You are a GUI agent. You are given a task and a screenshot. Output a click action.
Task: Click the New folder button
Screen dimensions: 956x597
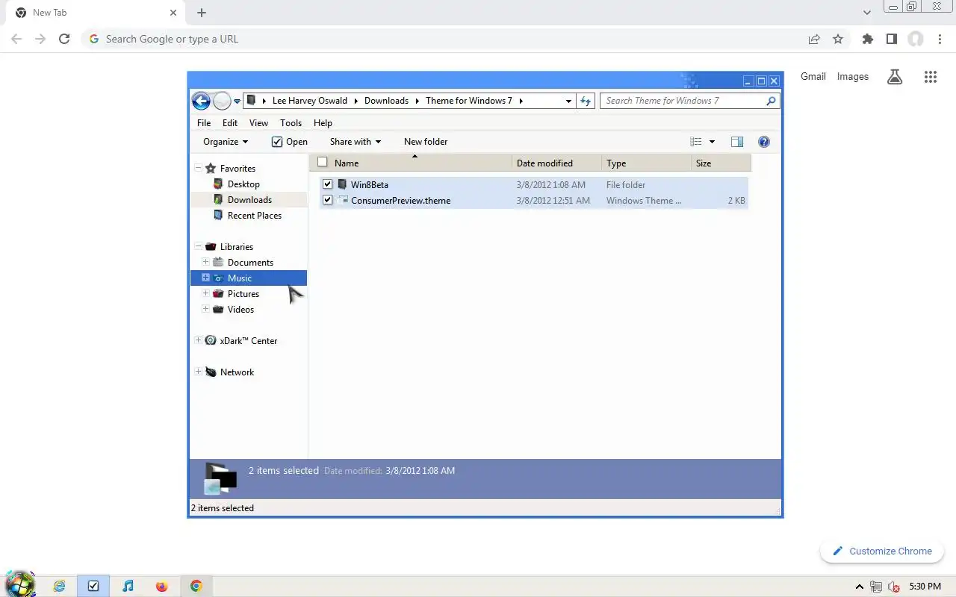pyautogui.click(x=426, y=142)
